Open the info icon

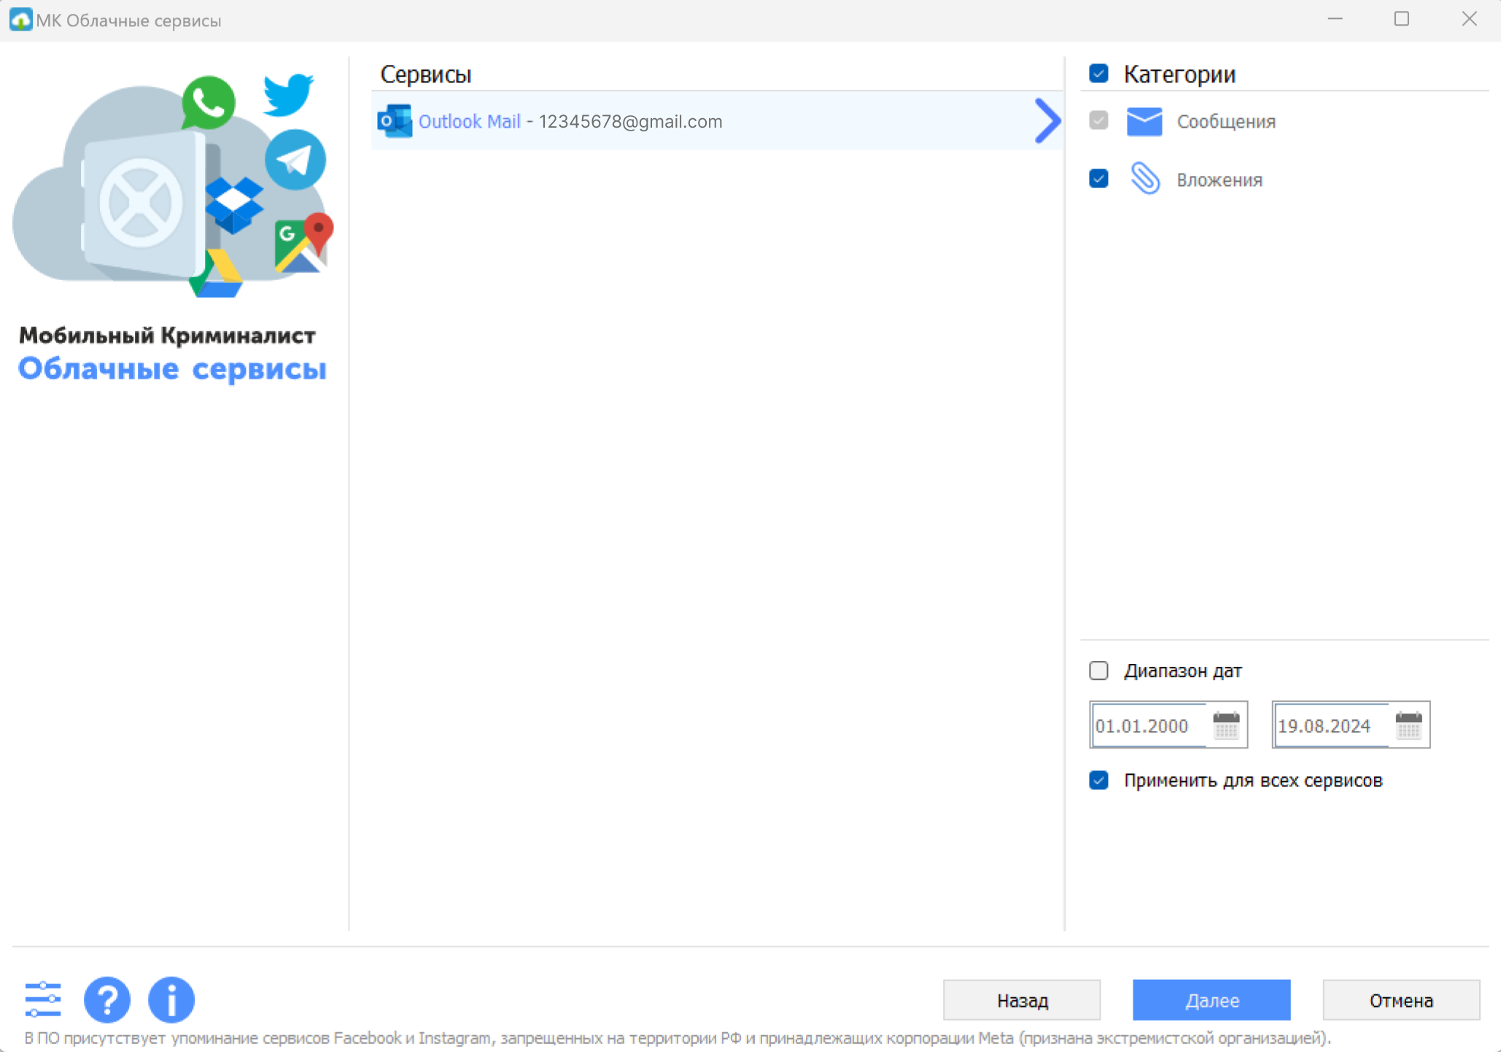pos(171,999)
